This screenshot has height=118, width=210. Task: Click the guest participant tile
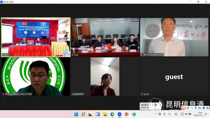(174, 77)
